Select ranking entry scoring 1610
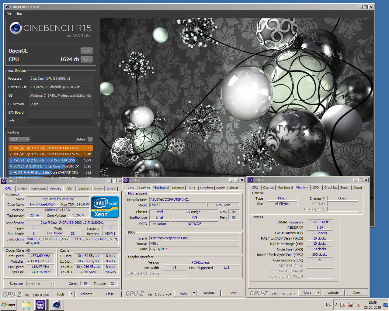The image size is (389, 311). 50,154
